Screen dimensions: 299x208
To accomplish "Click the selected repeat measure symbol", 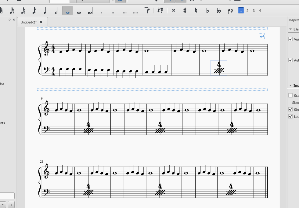I will pos(218,69).
